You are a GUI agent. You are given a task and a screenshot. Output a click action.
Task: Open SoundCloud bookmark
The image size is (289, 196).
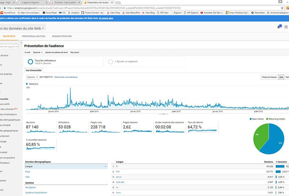click(x=8, y=13)
